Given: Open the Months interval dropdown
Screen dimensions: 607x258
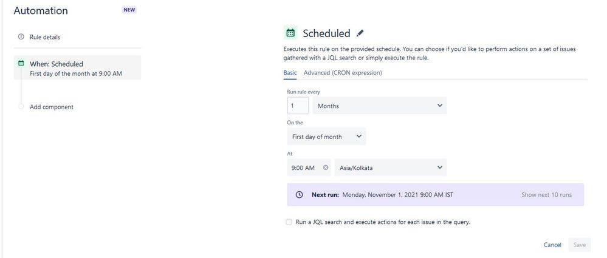Looking at the screenshot, I should [379, 106].
